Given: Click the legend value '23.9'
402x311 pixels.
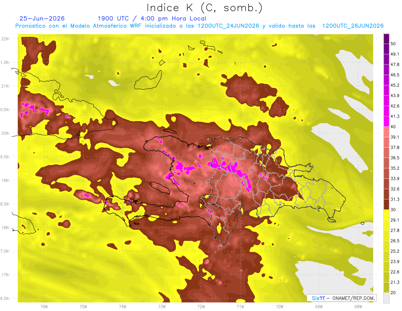Looking at the screenshot, I should pos(395,262).
